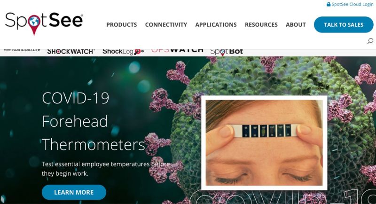The image size is (376, 204).
Task: Click the We Manufacture label
Action: tap(22, 50)
